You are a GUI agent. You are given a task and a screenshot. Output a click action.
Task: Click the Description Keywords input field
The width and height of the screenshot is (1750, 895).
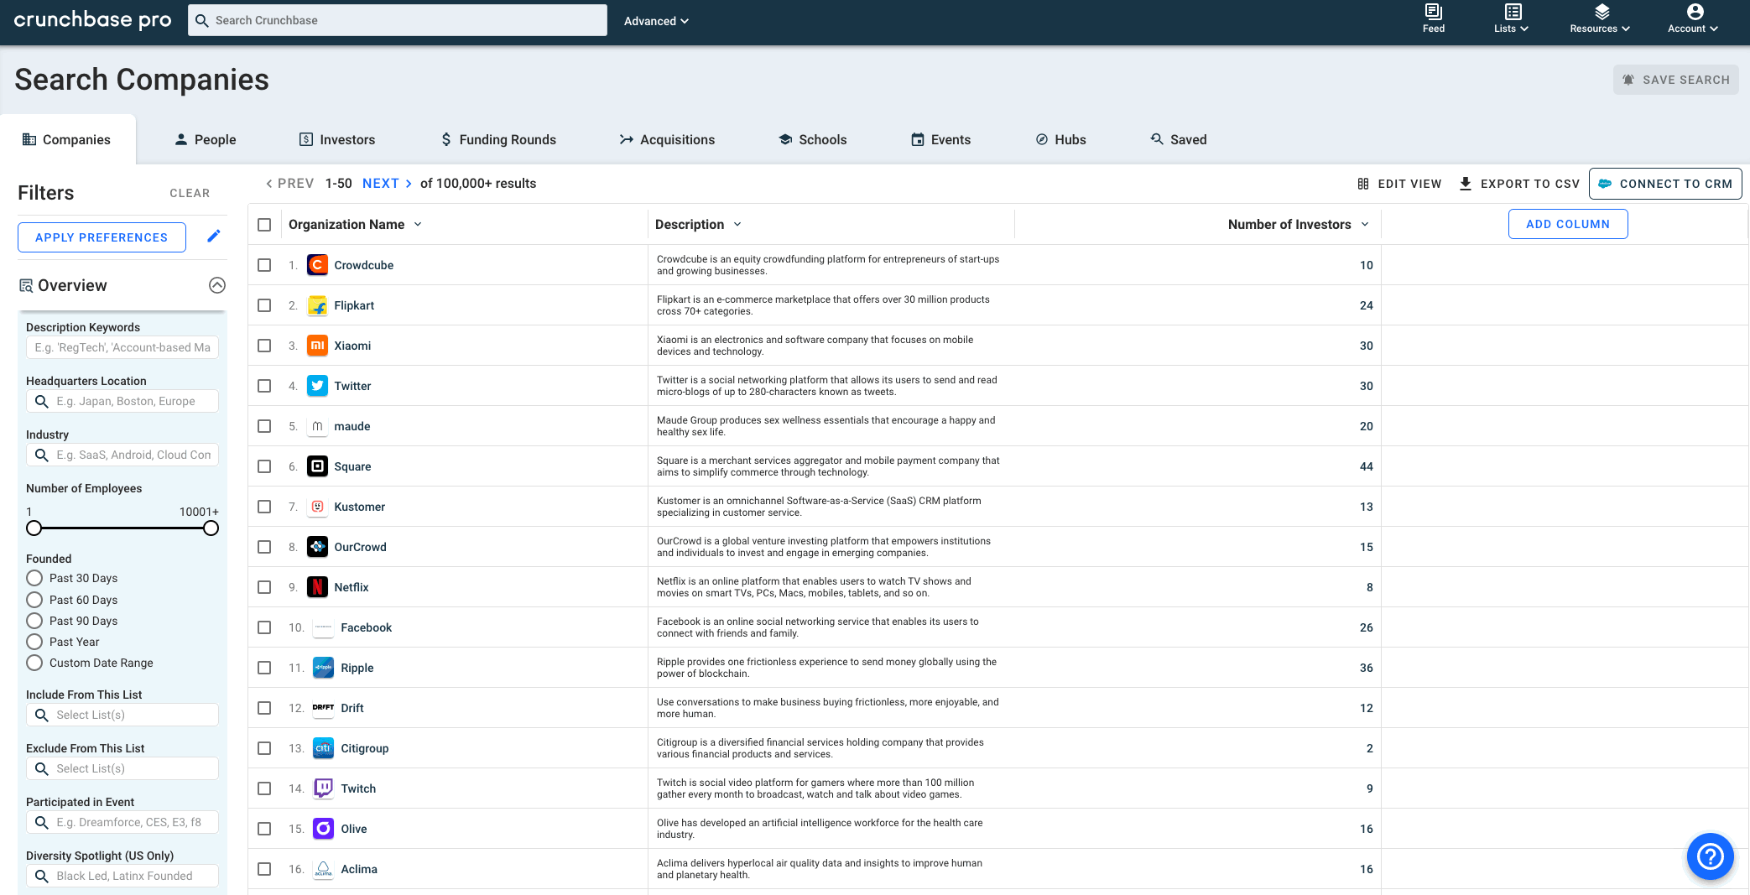122,347
